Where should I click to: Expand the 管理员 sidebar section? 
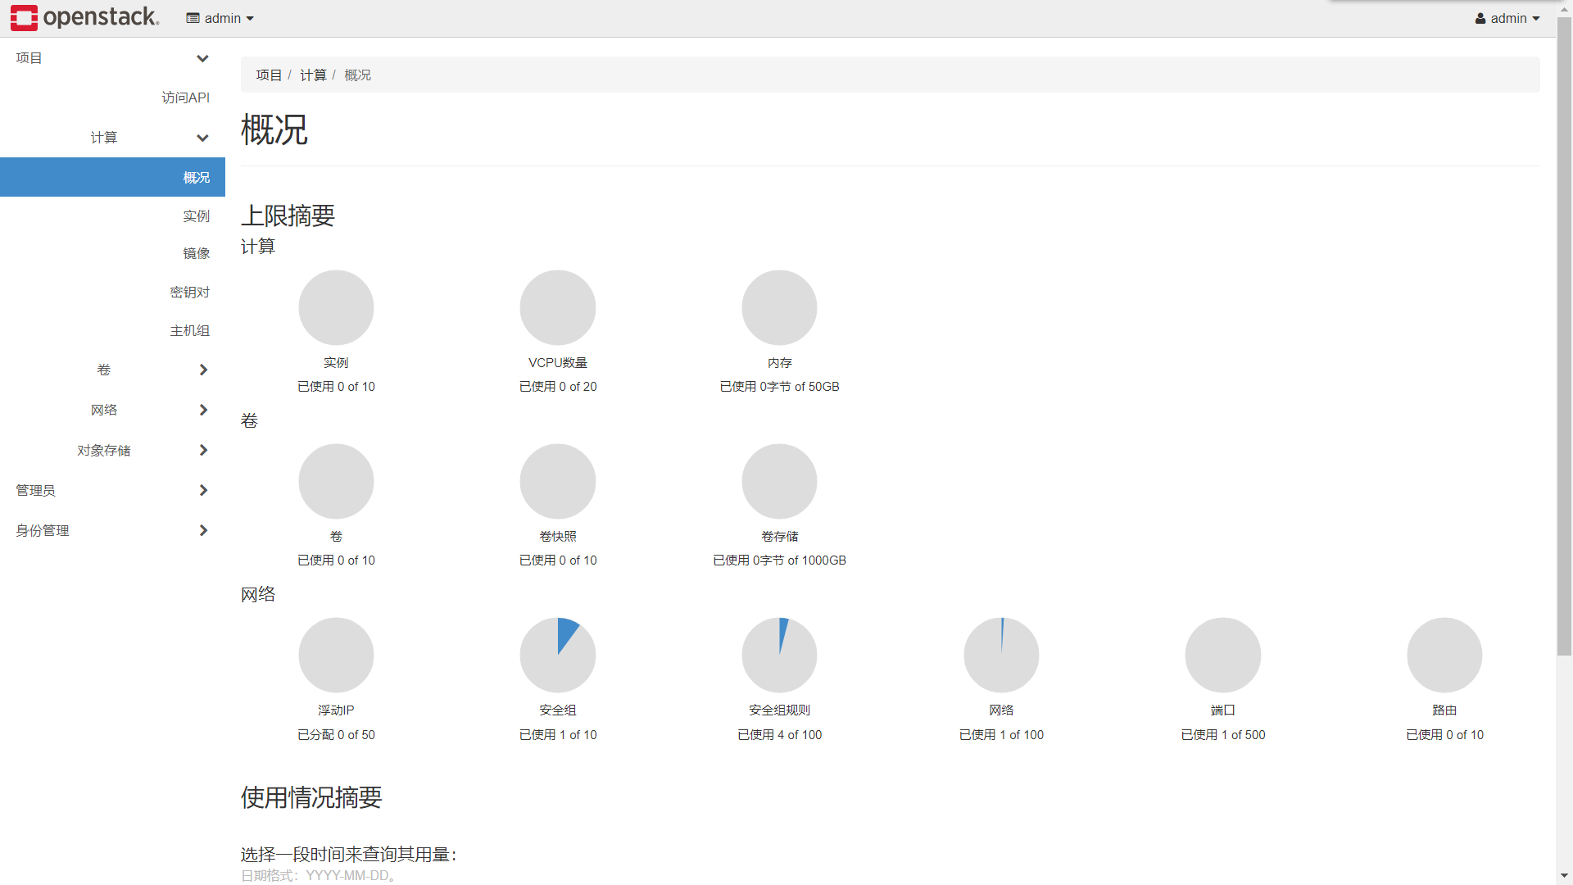[x=202, y=490]
